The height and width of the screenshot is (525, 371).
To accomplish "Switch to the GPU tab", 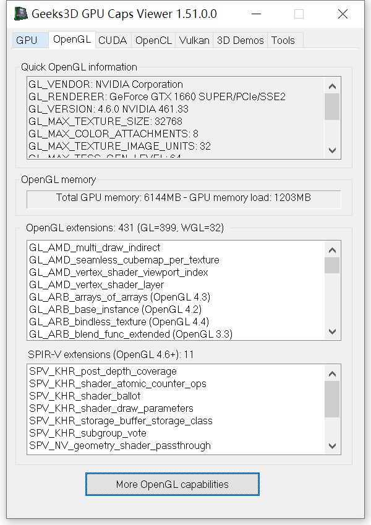I will 30,40.
